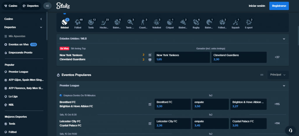This screenshot has width=299, height=136.
Task: Click the Eventos Populares heading
Action: point(76,75)
